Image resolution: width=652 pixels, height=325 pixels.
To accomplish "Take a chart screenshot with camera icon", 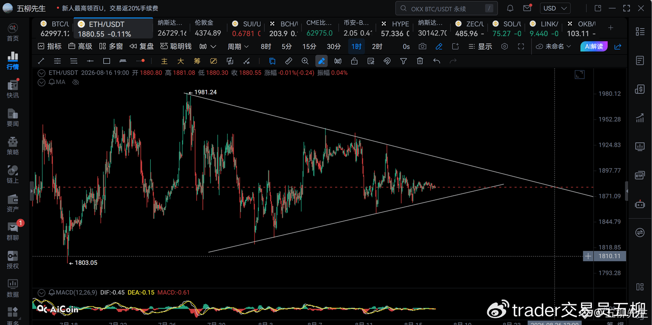I will click(422, 47).
